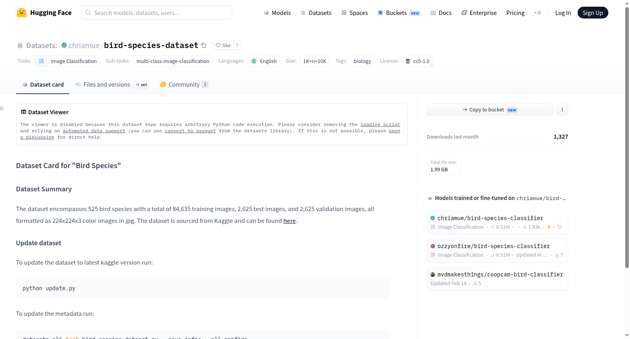Click the Log In link
Viewport: 630px width, 339px height.
pos(563,13)
